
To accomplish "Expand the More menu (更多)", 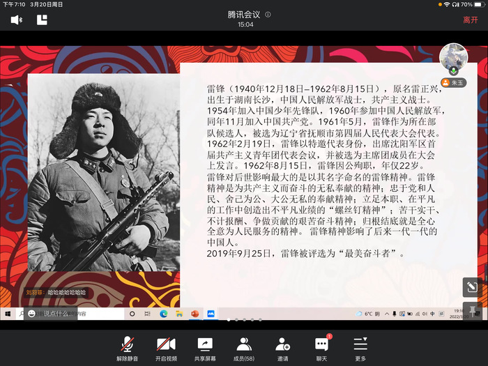I will point(360,346).
